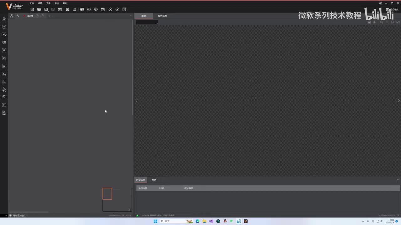Click the flow minimap navigator thumbnail
The width and height of the screenshot is (401, 225).
coord(117,199)
